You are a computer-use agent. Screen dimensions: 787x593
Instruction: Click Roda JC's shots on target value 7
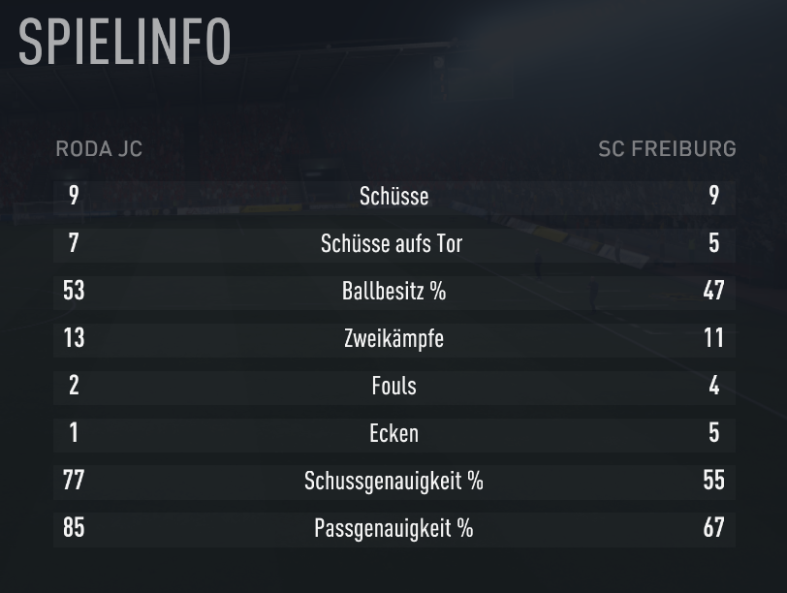[x=74, y=243]
